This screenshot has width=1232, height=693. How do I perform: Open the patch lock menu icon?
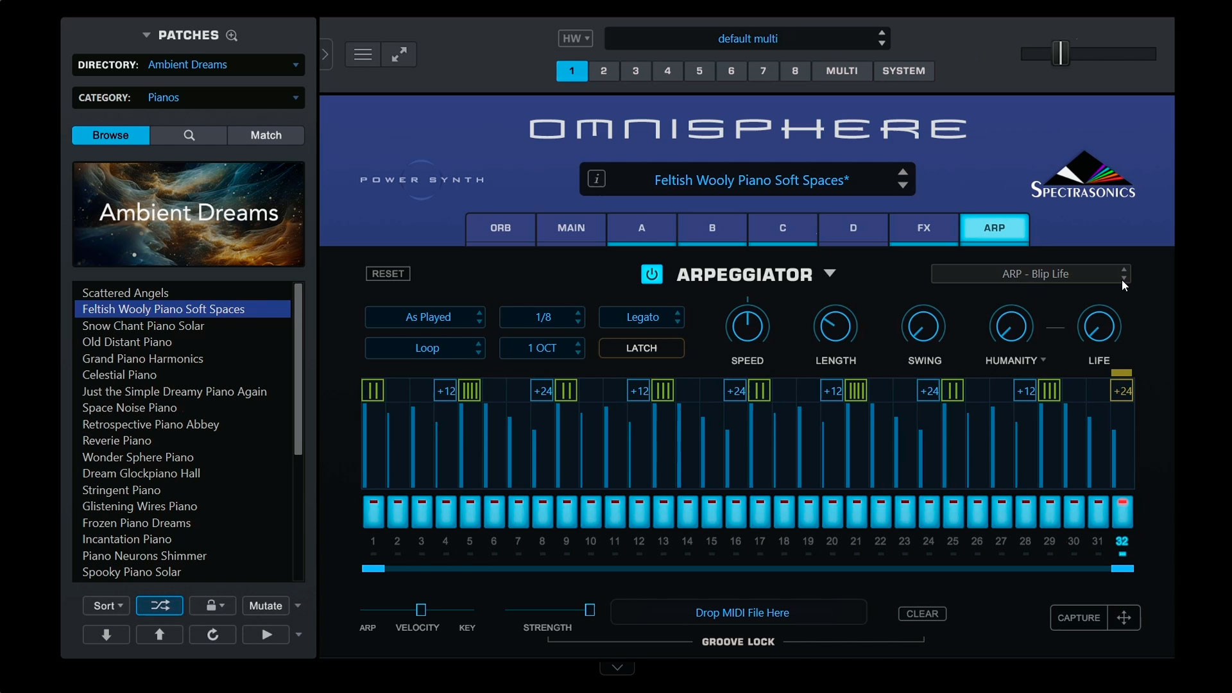click(x=212, y=605)
